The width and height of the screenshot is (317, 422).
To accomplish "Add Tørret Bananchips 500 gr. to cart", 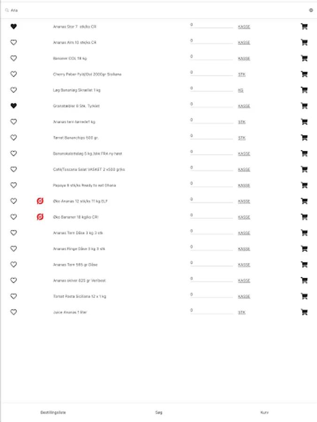I will (x=304, y=138).
